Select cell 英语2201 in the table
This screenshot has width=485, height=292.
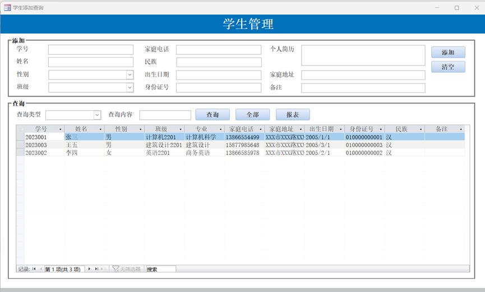pyautogui.click(x=164, y=153)
